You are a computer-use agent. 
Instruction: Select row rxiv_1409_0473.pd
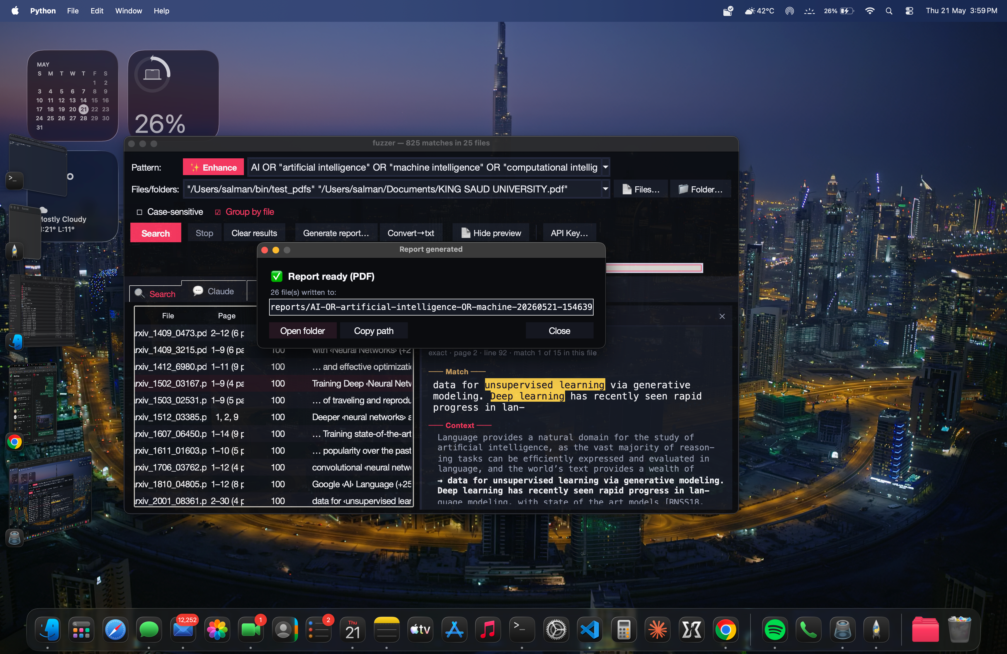point(196,333)
